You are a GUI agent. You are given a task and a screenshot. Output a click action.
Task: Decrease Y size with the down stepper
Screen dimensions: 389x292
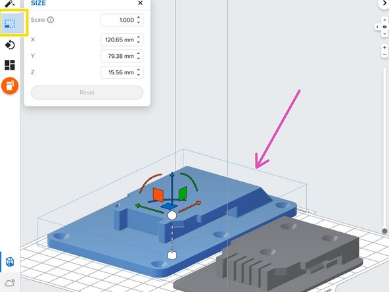coord(139,59)
